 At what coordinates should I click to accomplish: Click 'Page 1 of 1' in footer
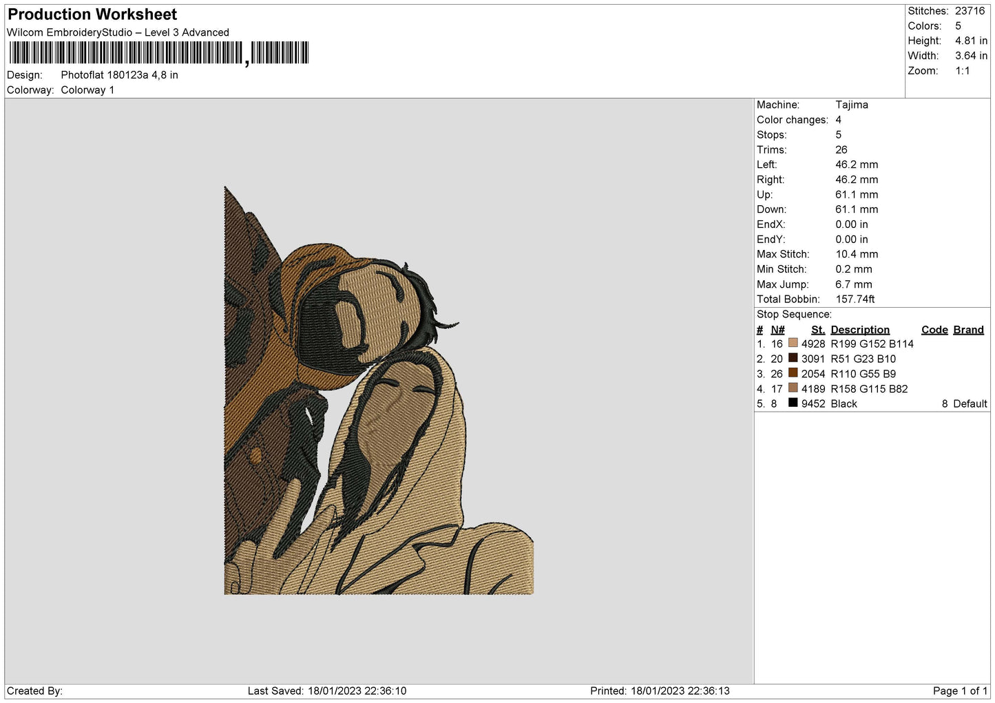(960, 691)
